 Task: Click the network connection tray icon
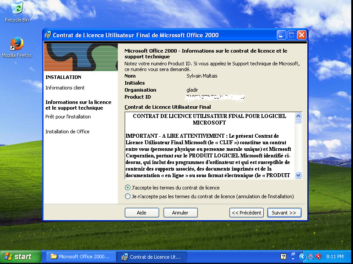[311, 257]
